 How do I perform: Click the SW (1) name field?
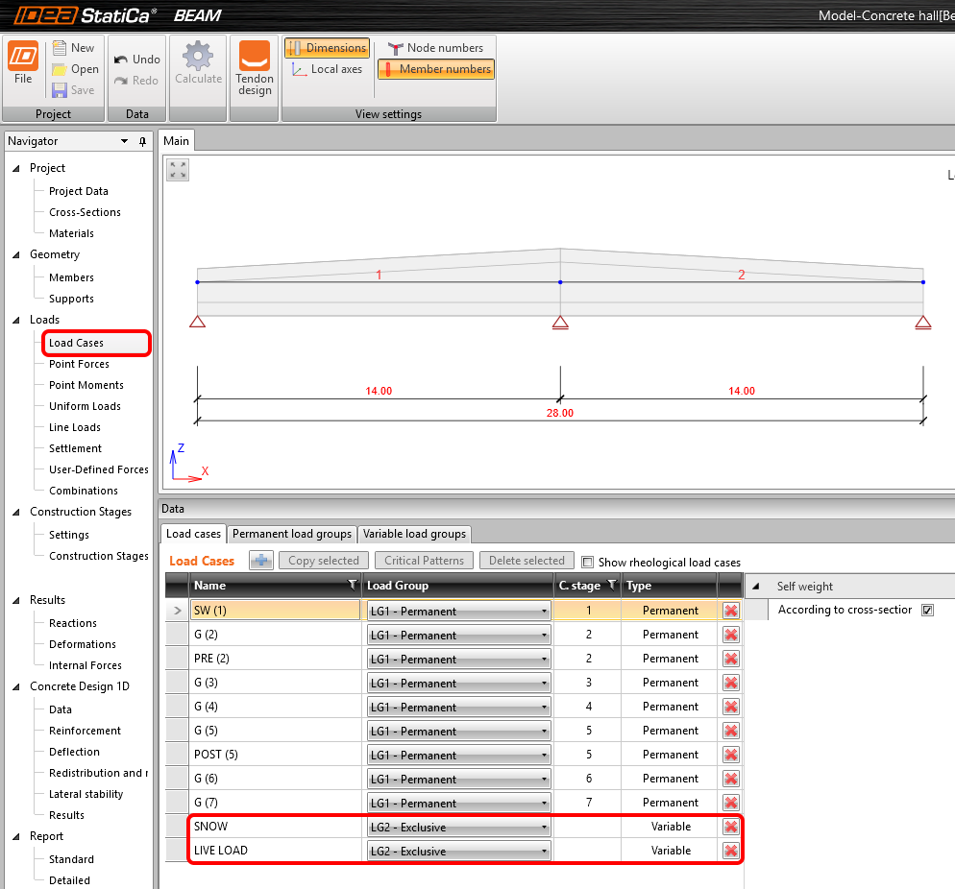[x=276, y=611]
